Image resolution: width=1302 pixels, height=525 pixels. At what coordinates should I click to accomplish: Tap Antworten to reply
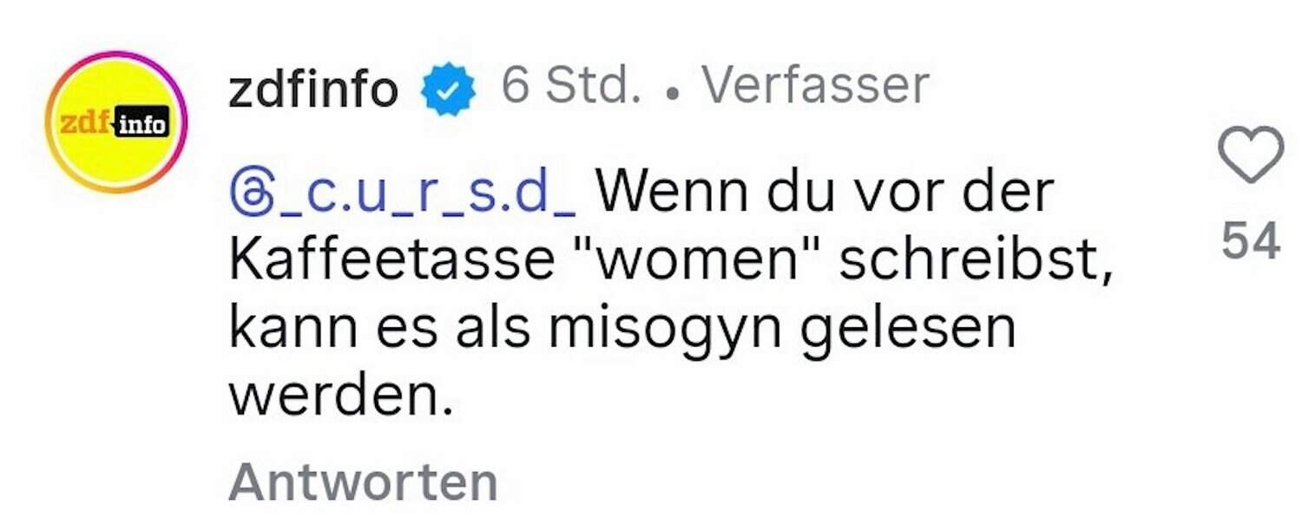pyautogui.click(x=363, y=482)
